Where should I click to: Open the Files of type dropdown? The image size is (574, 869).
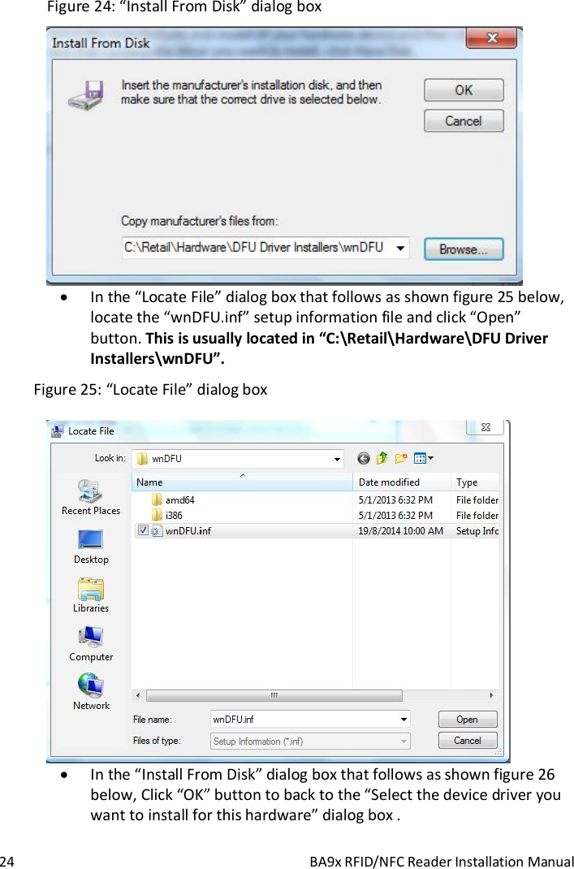pyautogui.click(x=310, y=741)
